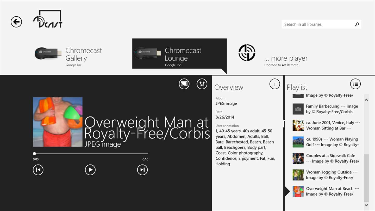The width and height of the screenshot is (375, 211).
Task: Click the AVCast logo
Action: coord(48,19)
